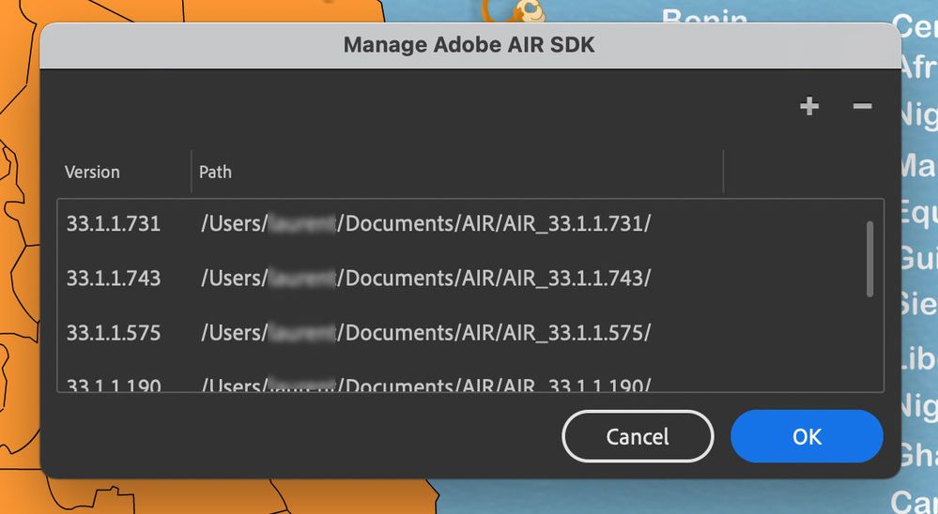
Task: Click the Path column header
Action: (x=215, y=173)
